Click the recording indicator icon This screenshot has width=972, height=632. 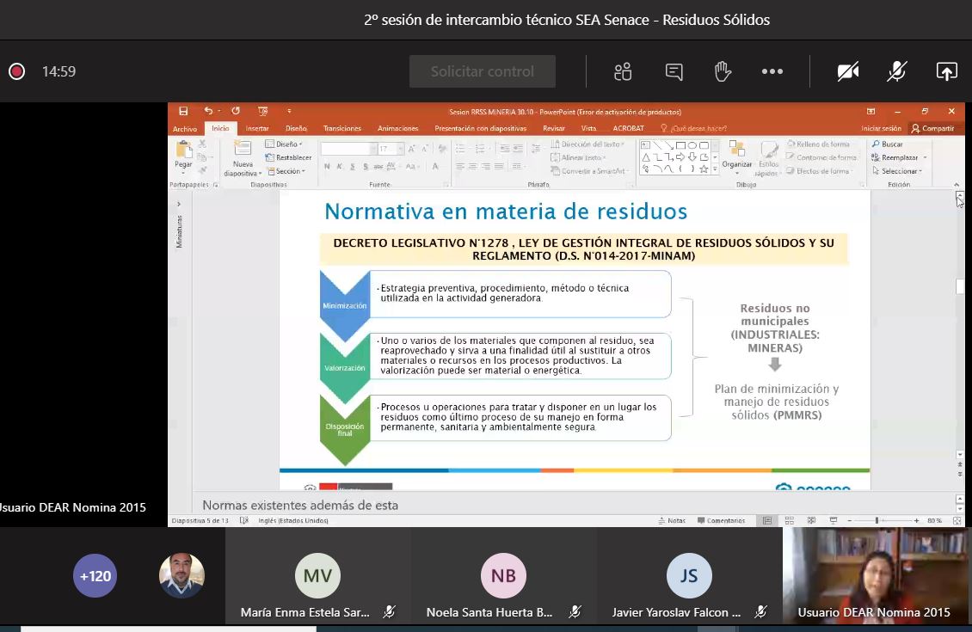(x=16, y=72)
